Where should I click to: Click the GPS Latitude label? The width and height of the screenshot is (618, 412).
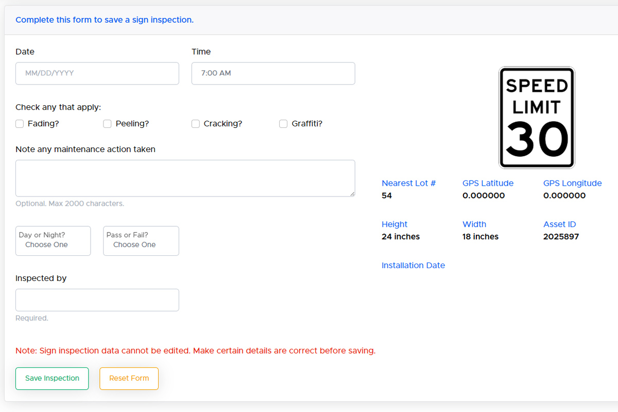[488, 183]
